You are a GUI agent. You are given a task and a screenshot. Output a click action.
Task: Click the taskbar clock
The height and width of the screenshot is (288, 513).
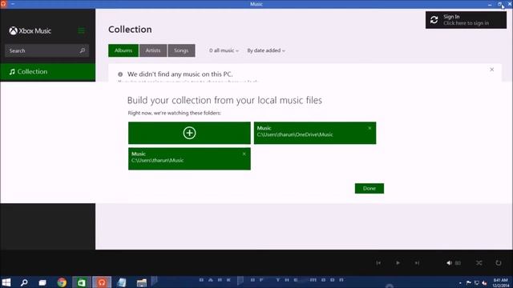click(500, 282)
